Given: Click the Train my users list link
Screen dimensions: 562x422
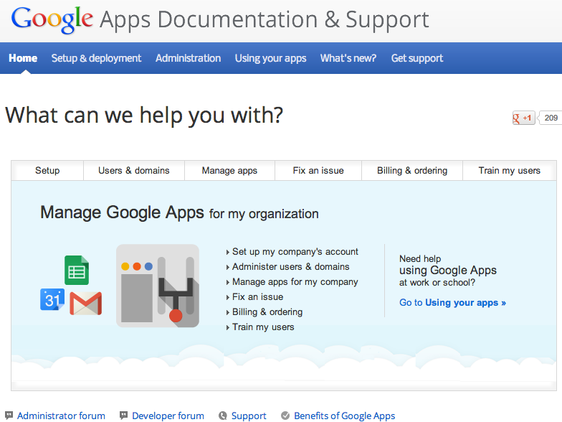Looking at the screenshot, I should click(x=263, y=327).
